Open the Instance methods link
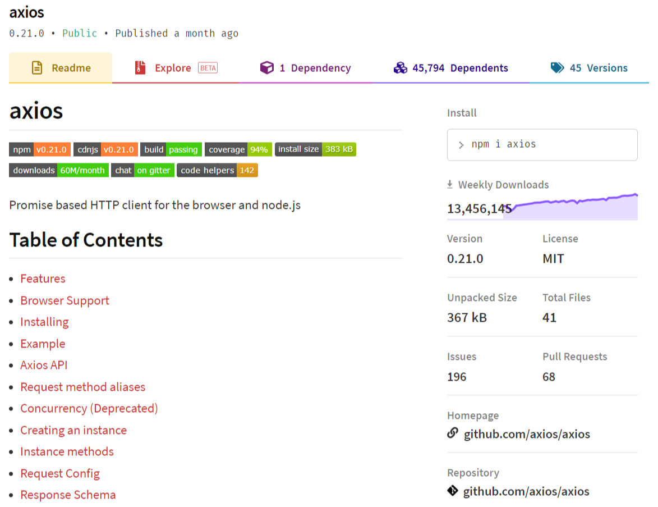Image resolution: width=658 pixels, height=507 pixels. pyautogui.click(x=67, y=451)
